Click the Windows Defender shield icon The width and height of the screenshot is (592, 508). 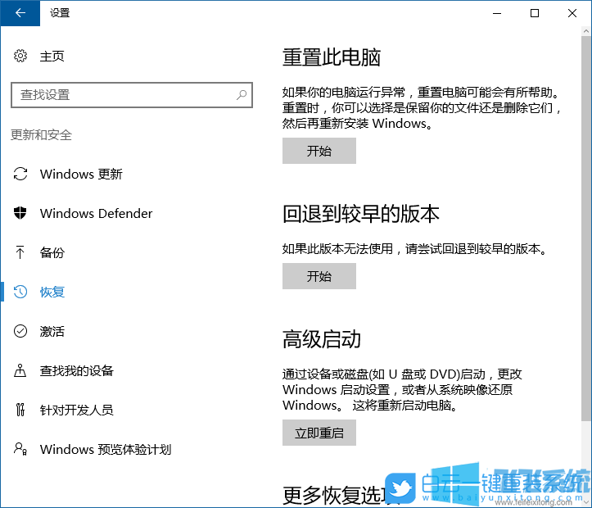(20, 213)
